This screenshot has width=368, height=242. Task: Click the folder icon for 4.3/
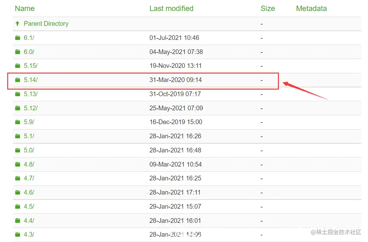click(x=18, y=234)
